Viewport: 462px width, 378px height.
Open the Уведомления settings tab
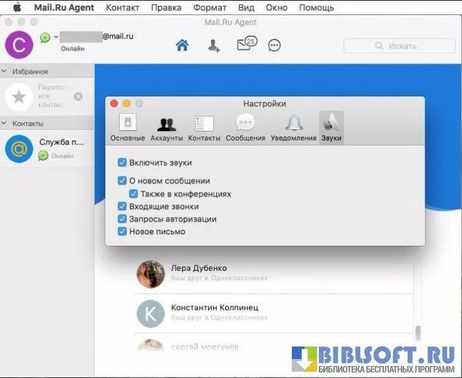click(x=294, y=127)
